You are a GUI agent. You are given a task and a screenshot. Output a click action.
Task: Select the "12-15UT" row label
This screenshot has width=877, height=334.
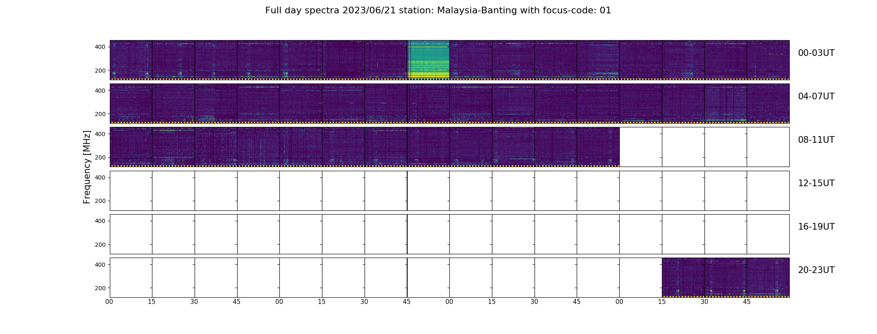tap(816, 183)
